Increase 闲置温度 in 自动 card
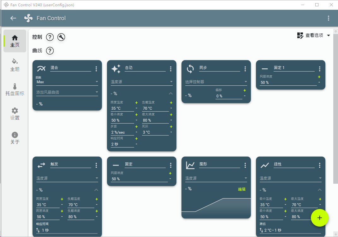Screen dimensions: 338x237 (x=136, y=103)
